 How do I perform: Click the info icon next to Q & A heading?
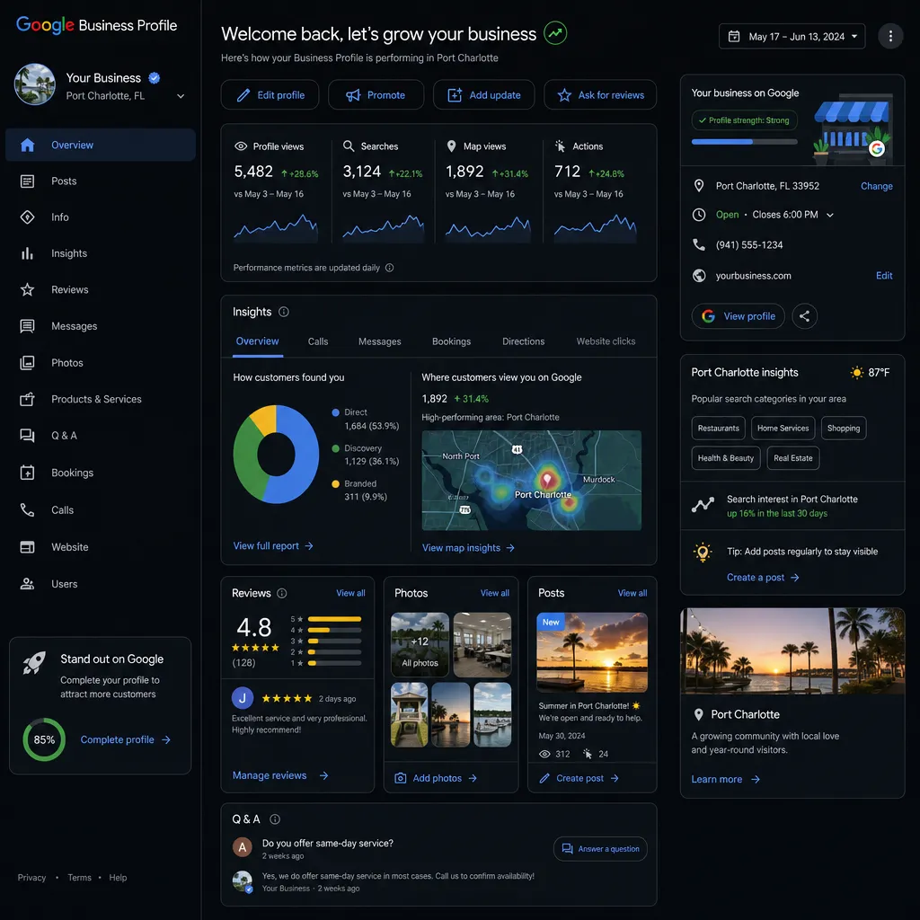(x=275, y=819)
